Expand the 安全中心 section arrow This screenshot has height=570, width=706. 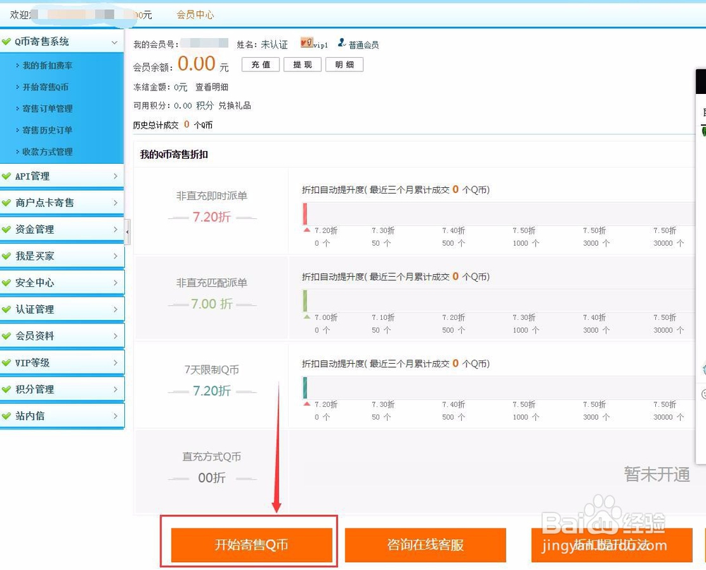point(115,283)
